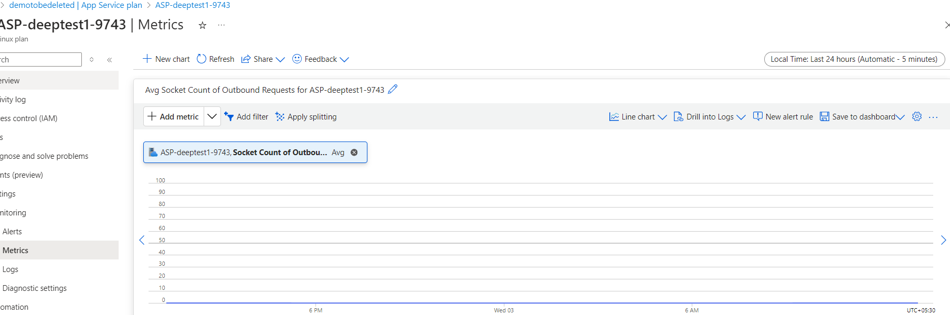Viewport: 950px width, 315px height.
Task: Click the edit pencil beside chart title
Action: (x=393, y=90)
